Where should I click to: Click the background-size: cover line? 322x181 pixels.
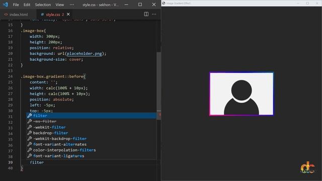pyautogui.click(x=56, y=59)
